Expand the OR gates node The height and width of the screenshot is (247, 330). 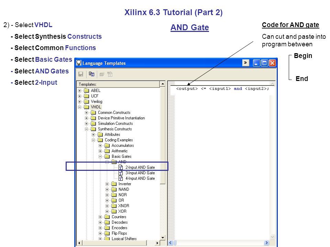tap(107, 200)
